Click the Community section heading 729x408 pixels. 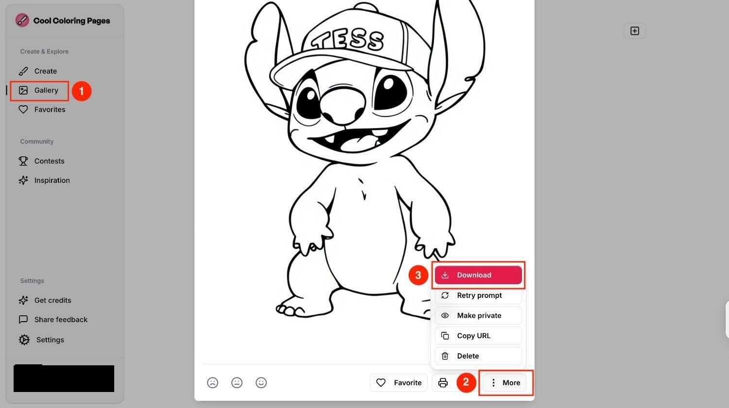click(x=37, y=142)
